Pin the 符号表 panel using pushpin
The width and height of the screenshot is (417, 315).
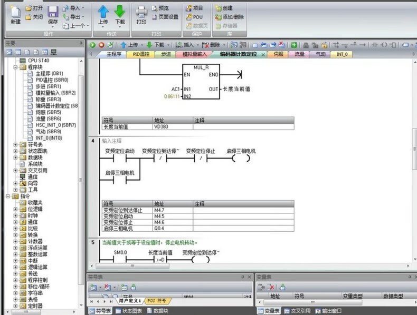click(242, 277)
